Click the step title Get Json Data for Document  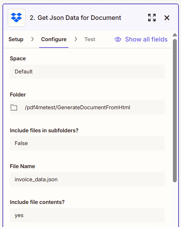tap(75, 18)
